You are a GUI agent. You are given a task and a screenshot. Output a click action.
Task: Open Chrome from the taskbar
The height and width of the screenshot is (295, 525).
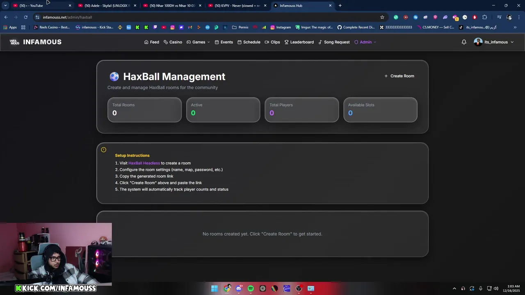[x=227, y=288]
